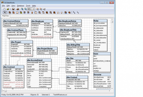Click the horizontal scrollbar right arrow
143x97 pixels.
(x=109, y=91)
